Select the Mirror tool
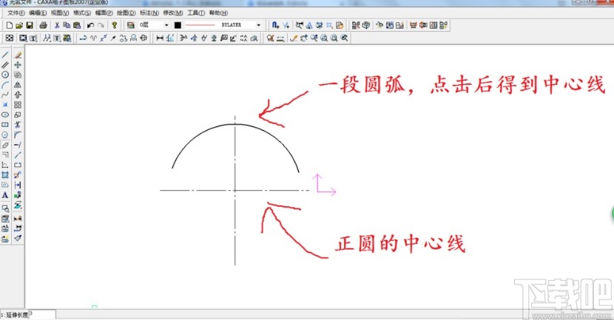Viewport: 614px width, 320px height. click(x=18, y=85)
